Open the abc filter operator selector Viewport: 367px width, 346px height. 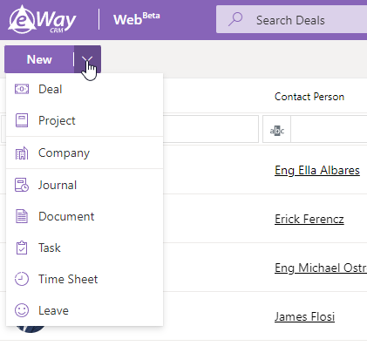pyautogui.click(x=276, y=129)
